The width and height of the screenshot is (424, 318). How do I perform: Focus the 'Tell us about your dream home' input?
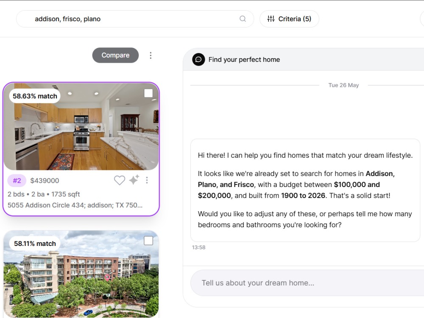coord(307,283)
